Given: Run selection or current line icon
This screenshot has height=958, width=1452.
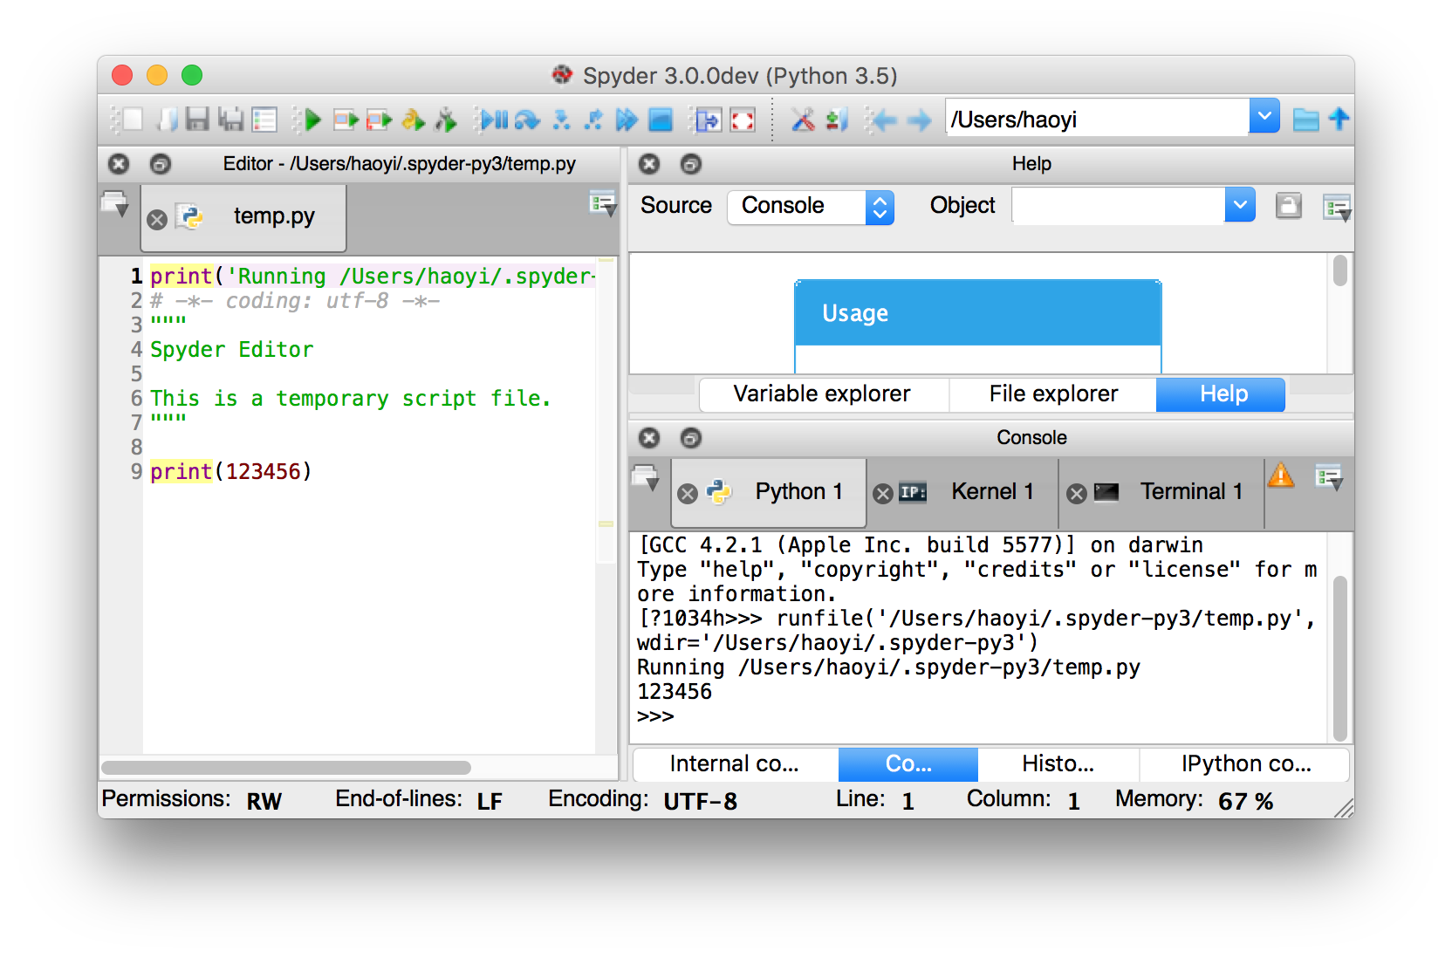Looking at the screenshot, I should click(413, 119).
